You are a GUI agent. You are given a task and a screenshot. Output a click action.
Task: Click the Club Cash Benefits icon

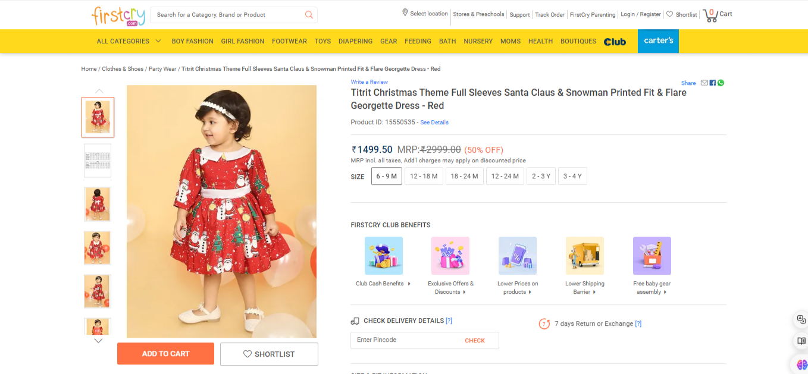tap(383, 256)
